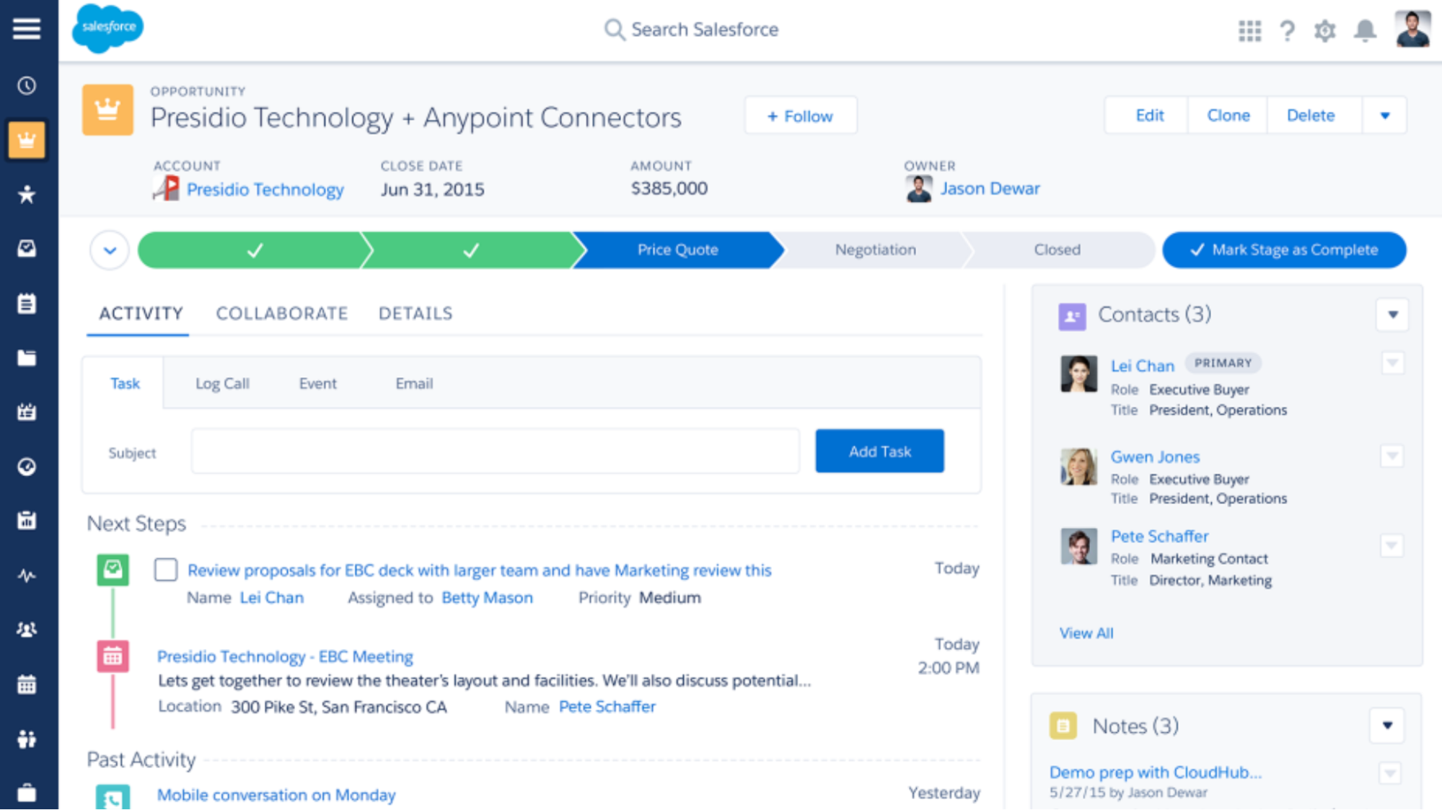Open the View All contacts link

tap(1086, 633)
